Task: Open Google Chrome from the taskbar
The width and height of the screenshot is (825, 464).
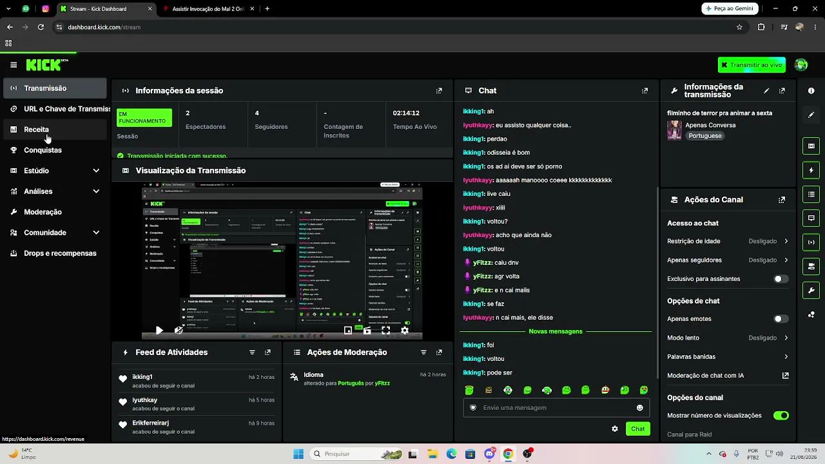Action: 508,454
